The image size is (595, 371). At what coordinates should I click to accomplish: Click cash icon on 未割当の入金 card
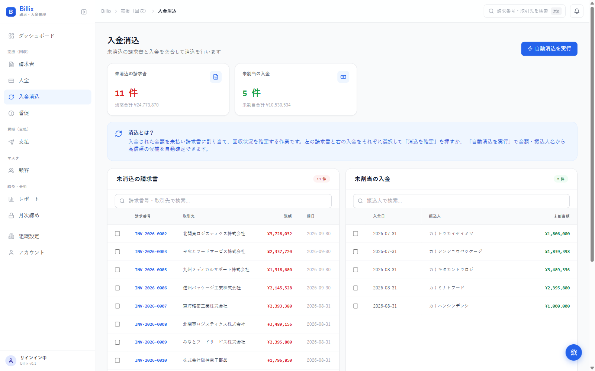click(x=343, y=77)
